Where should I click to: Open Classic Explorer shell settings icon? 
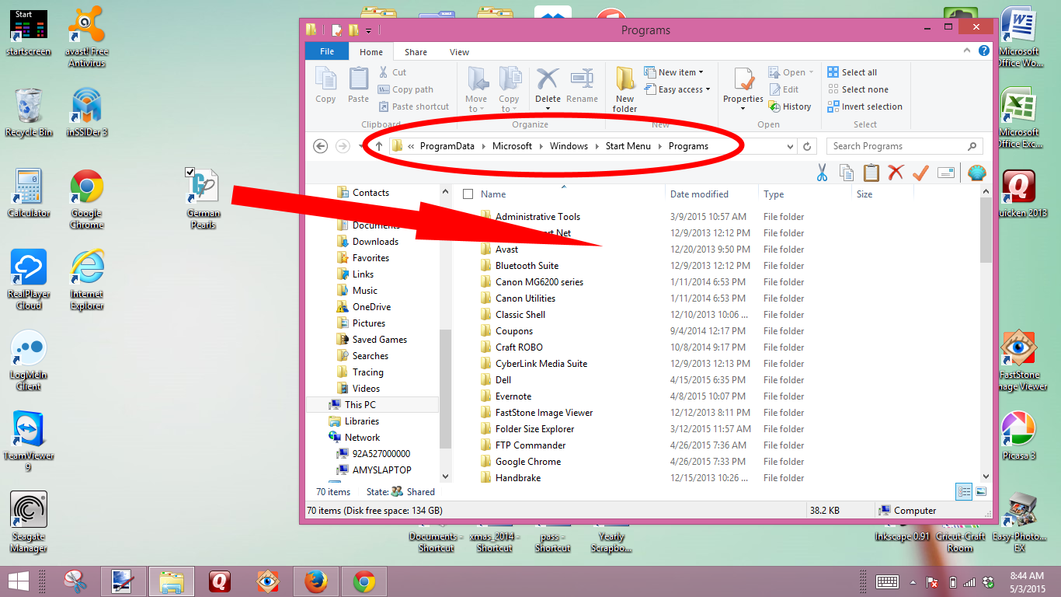977,173
